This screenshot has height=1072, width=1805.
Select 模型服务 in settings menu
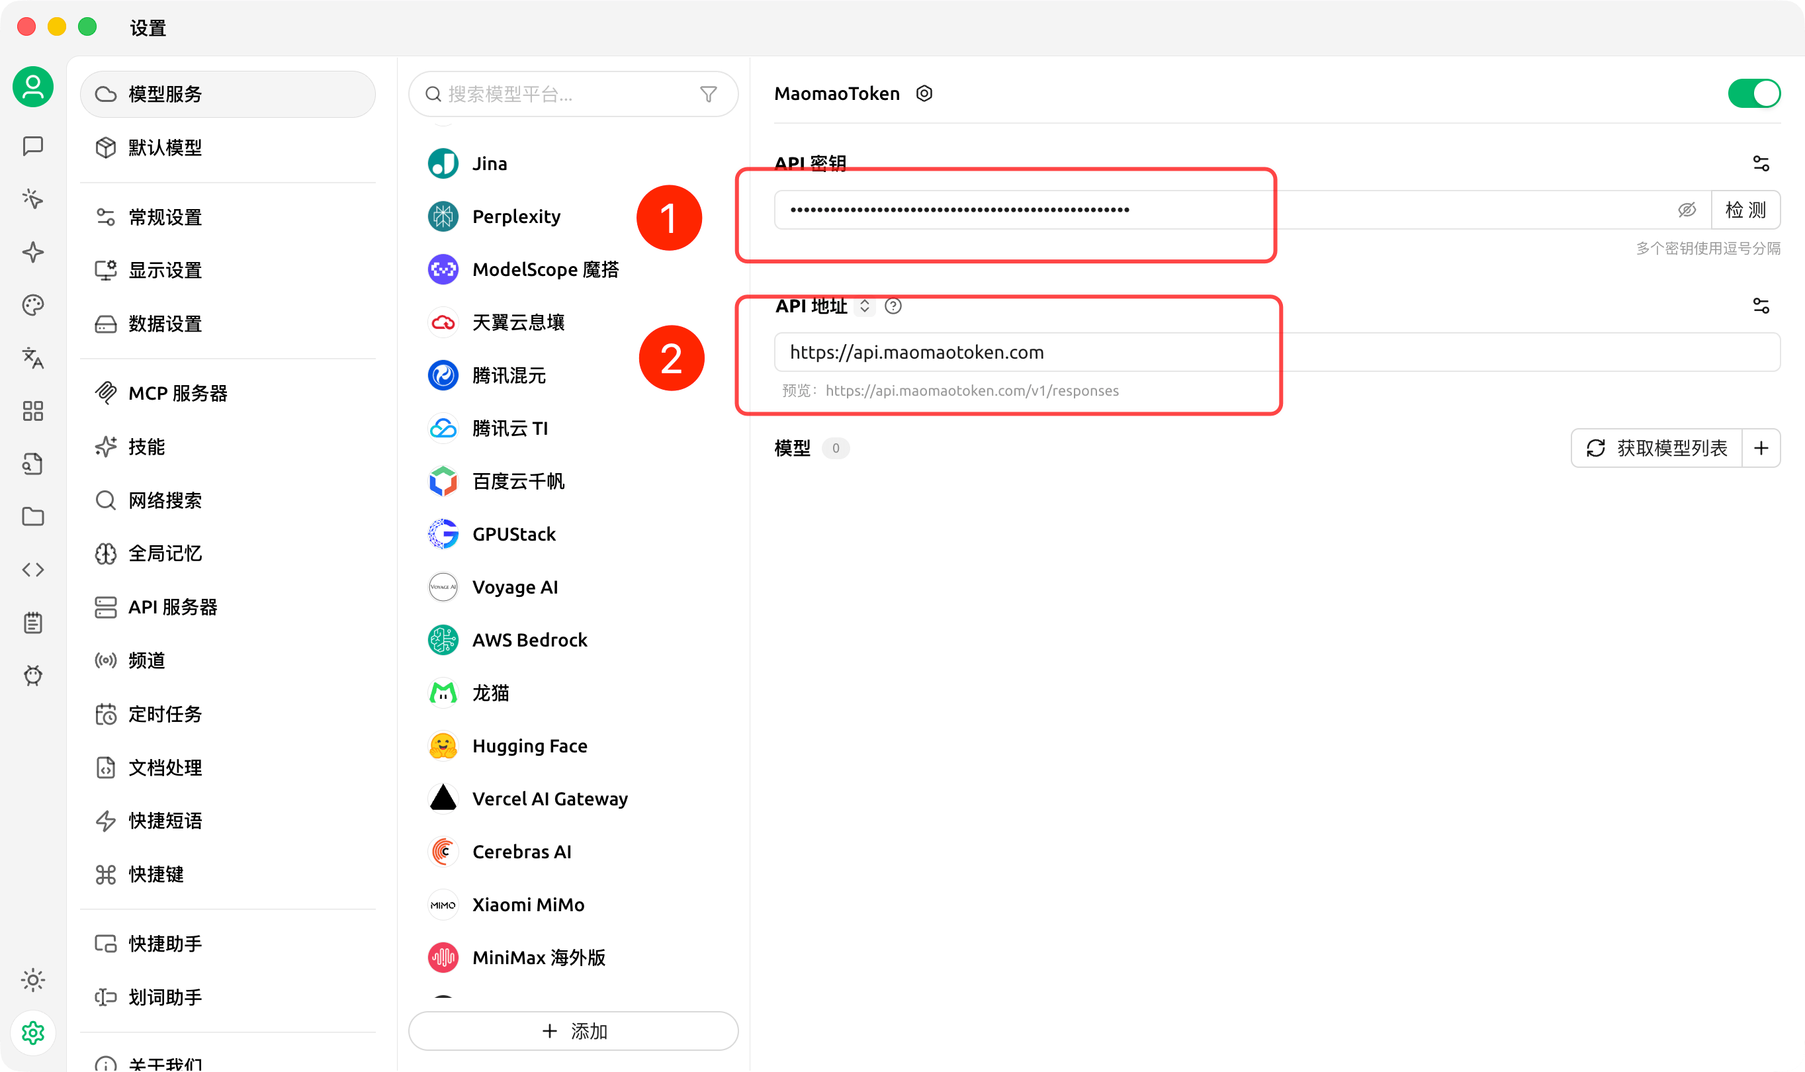[228, 94]
